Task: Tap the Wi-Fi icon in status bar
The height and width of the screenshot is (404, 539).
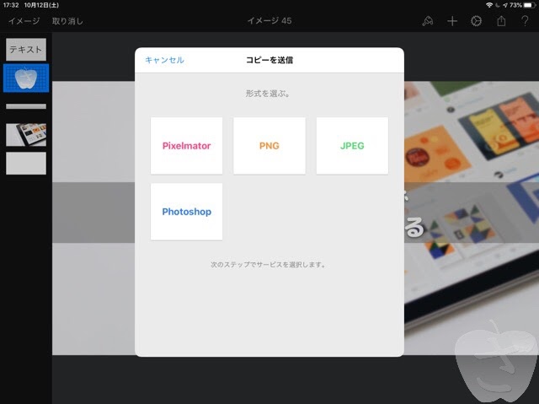Action: coord(488,5)
